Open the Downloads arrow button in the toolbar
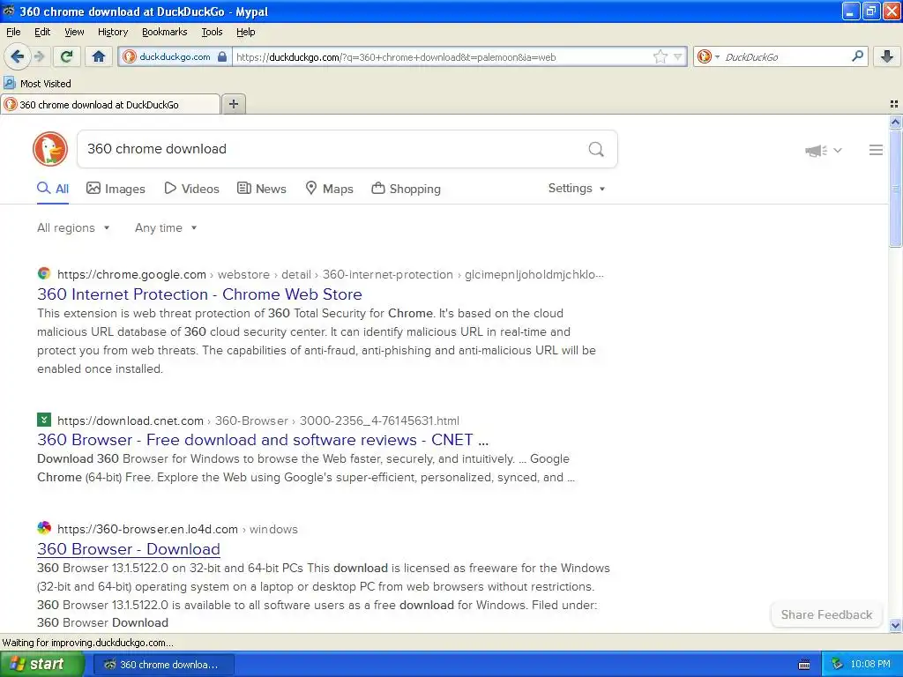The height and width of the screenshot is (677, 903). [887, 56]
